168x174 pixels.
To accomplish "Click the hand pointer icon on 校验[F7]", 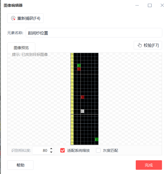I will [x=140, y=45].
